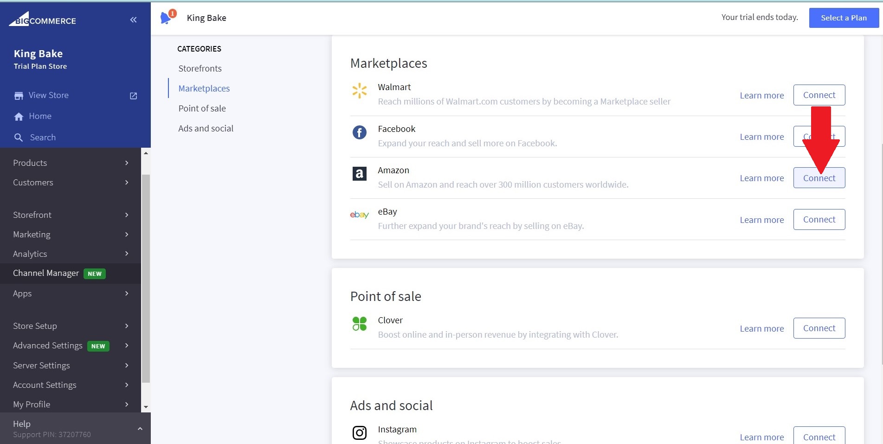The height and width of the screenshot is (444, 883).
Task: Click the Amazon logo icon
Action: pyautogui.click(x=359, y=174)
